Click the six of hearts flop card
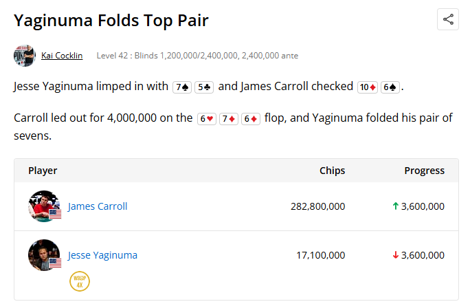 (207, 119)
